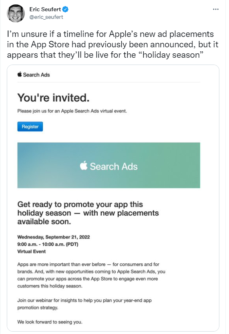
Task: Select the tweet text about ad placements
Action: [x=112, y=45]
